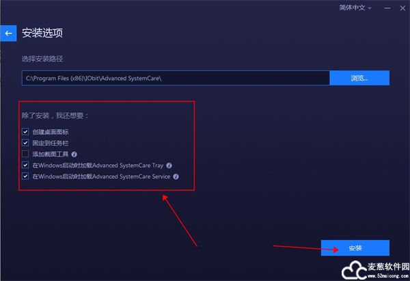The width and height of the screenshot is (410, 281).
Task: Minimize the installer window
Action: (387, 8)
